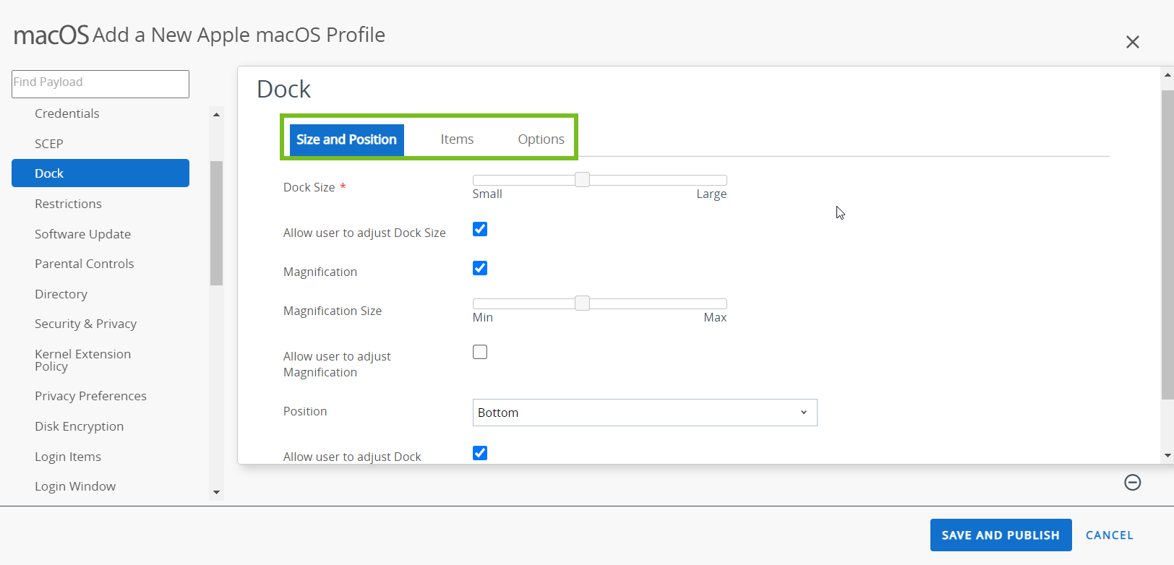This screenshot has width=1174, height=565.
Task: Click the payload list scrollbar thumb
Action: tap(216, 223)
